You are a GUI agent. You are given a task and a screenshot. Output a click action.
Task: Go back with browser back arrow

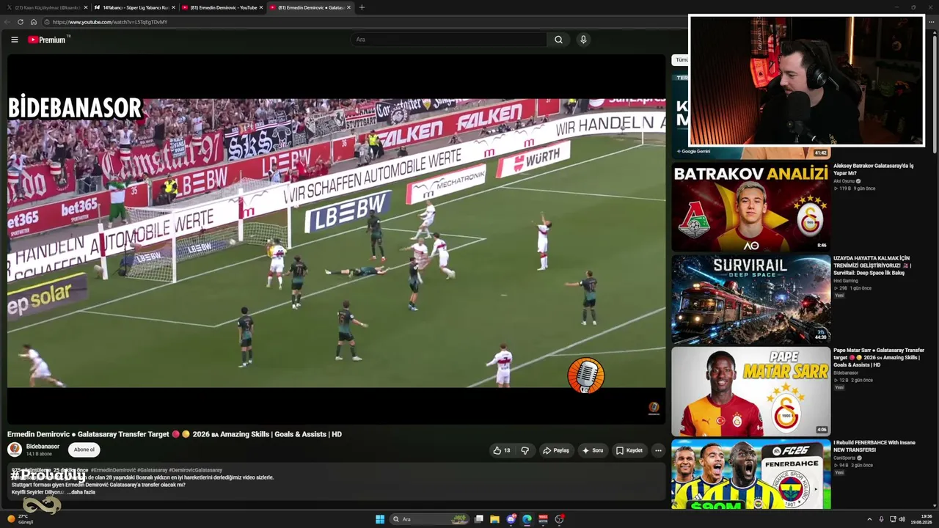pyautogui.click(x=7, y=22)
